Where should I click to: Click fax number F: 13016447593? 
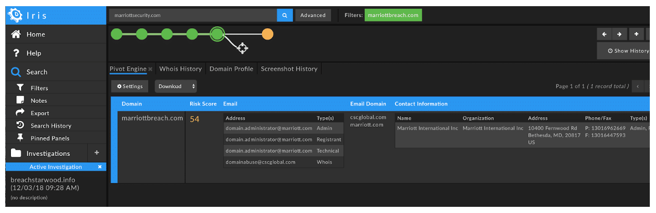(x=605, y=135)
